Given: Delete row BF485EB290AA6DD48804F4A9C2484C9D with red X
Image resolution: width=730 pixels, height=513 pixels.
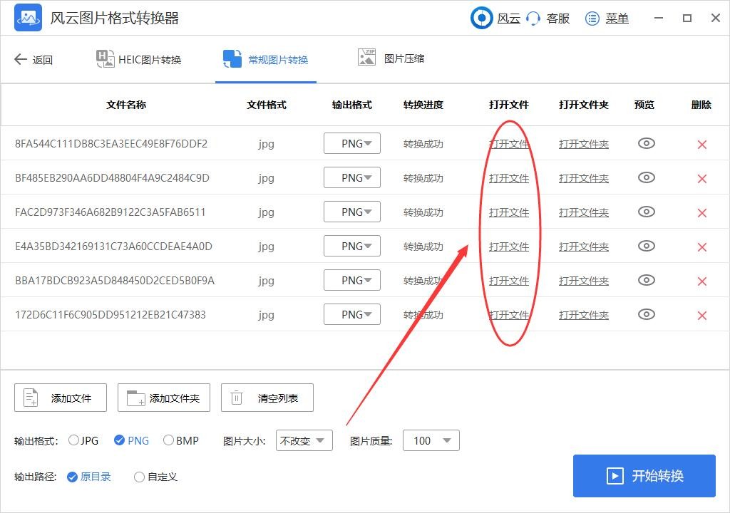Looking at the screenshot, I should click(x=702, y=178).
